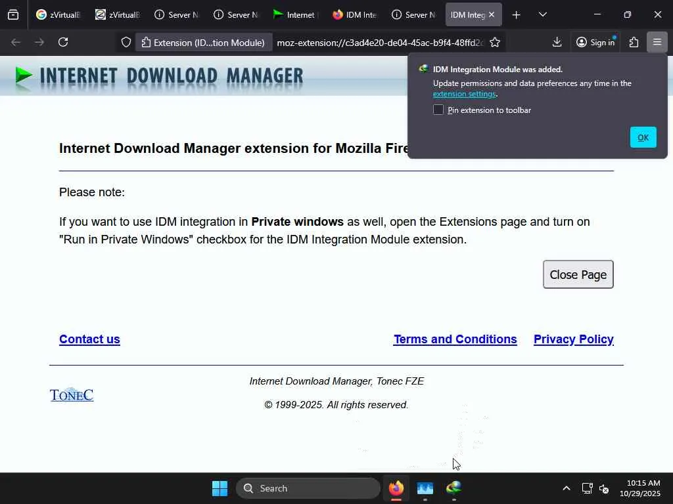Click the IDM icon in the added notification
Image resolution: width=673 pixels, height=504 pixels.
(424, 69)
